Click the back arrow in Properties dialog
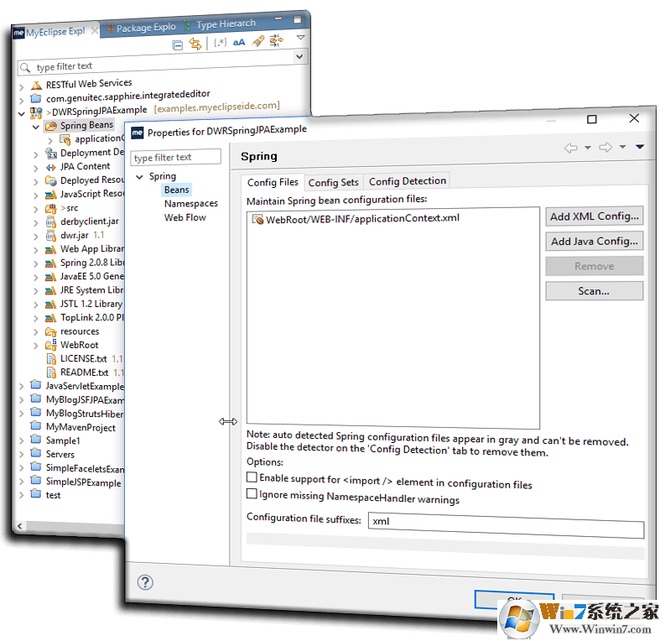 click(571, 148)
